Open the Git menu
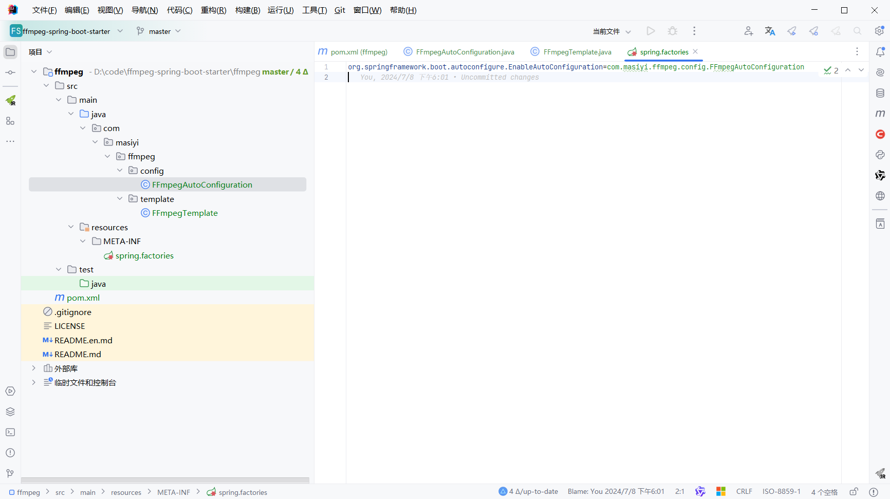 (x=340, y=10)
